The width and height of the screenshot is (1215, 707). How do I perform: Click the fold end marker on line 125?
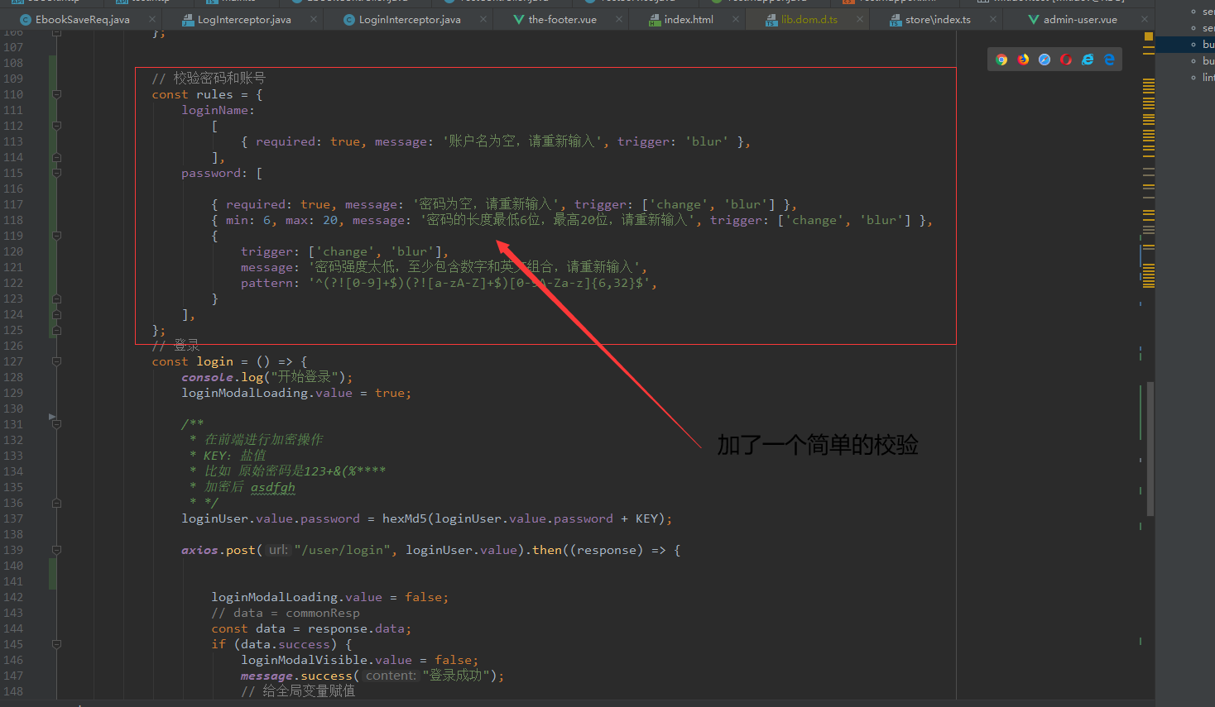coord(57,330)
